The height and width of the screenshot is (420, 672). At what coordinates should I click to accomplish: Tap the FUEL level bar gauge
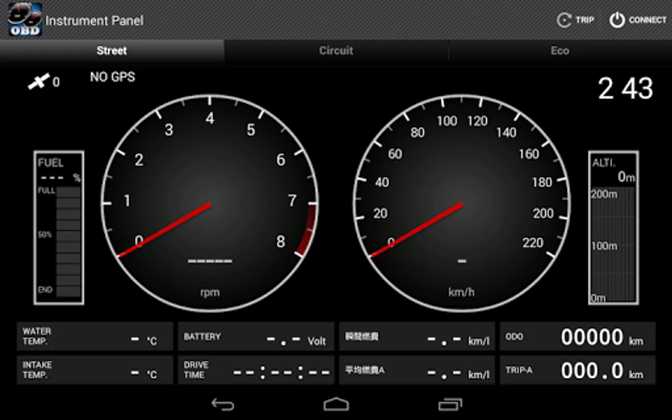[59, 228]
